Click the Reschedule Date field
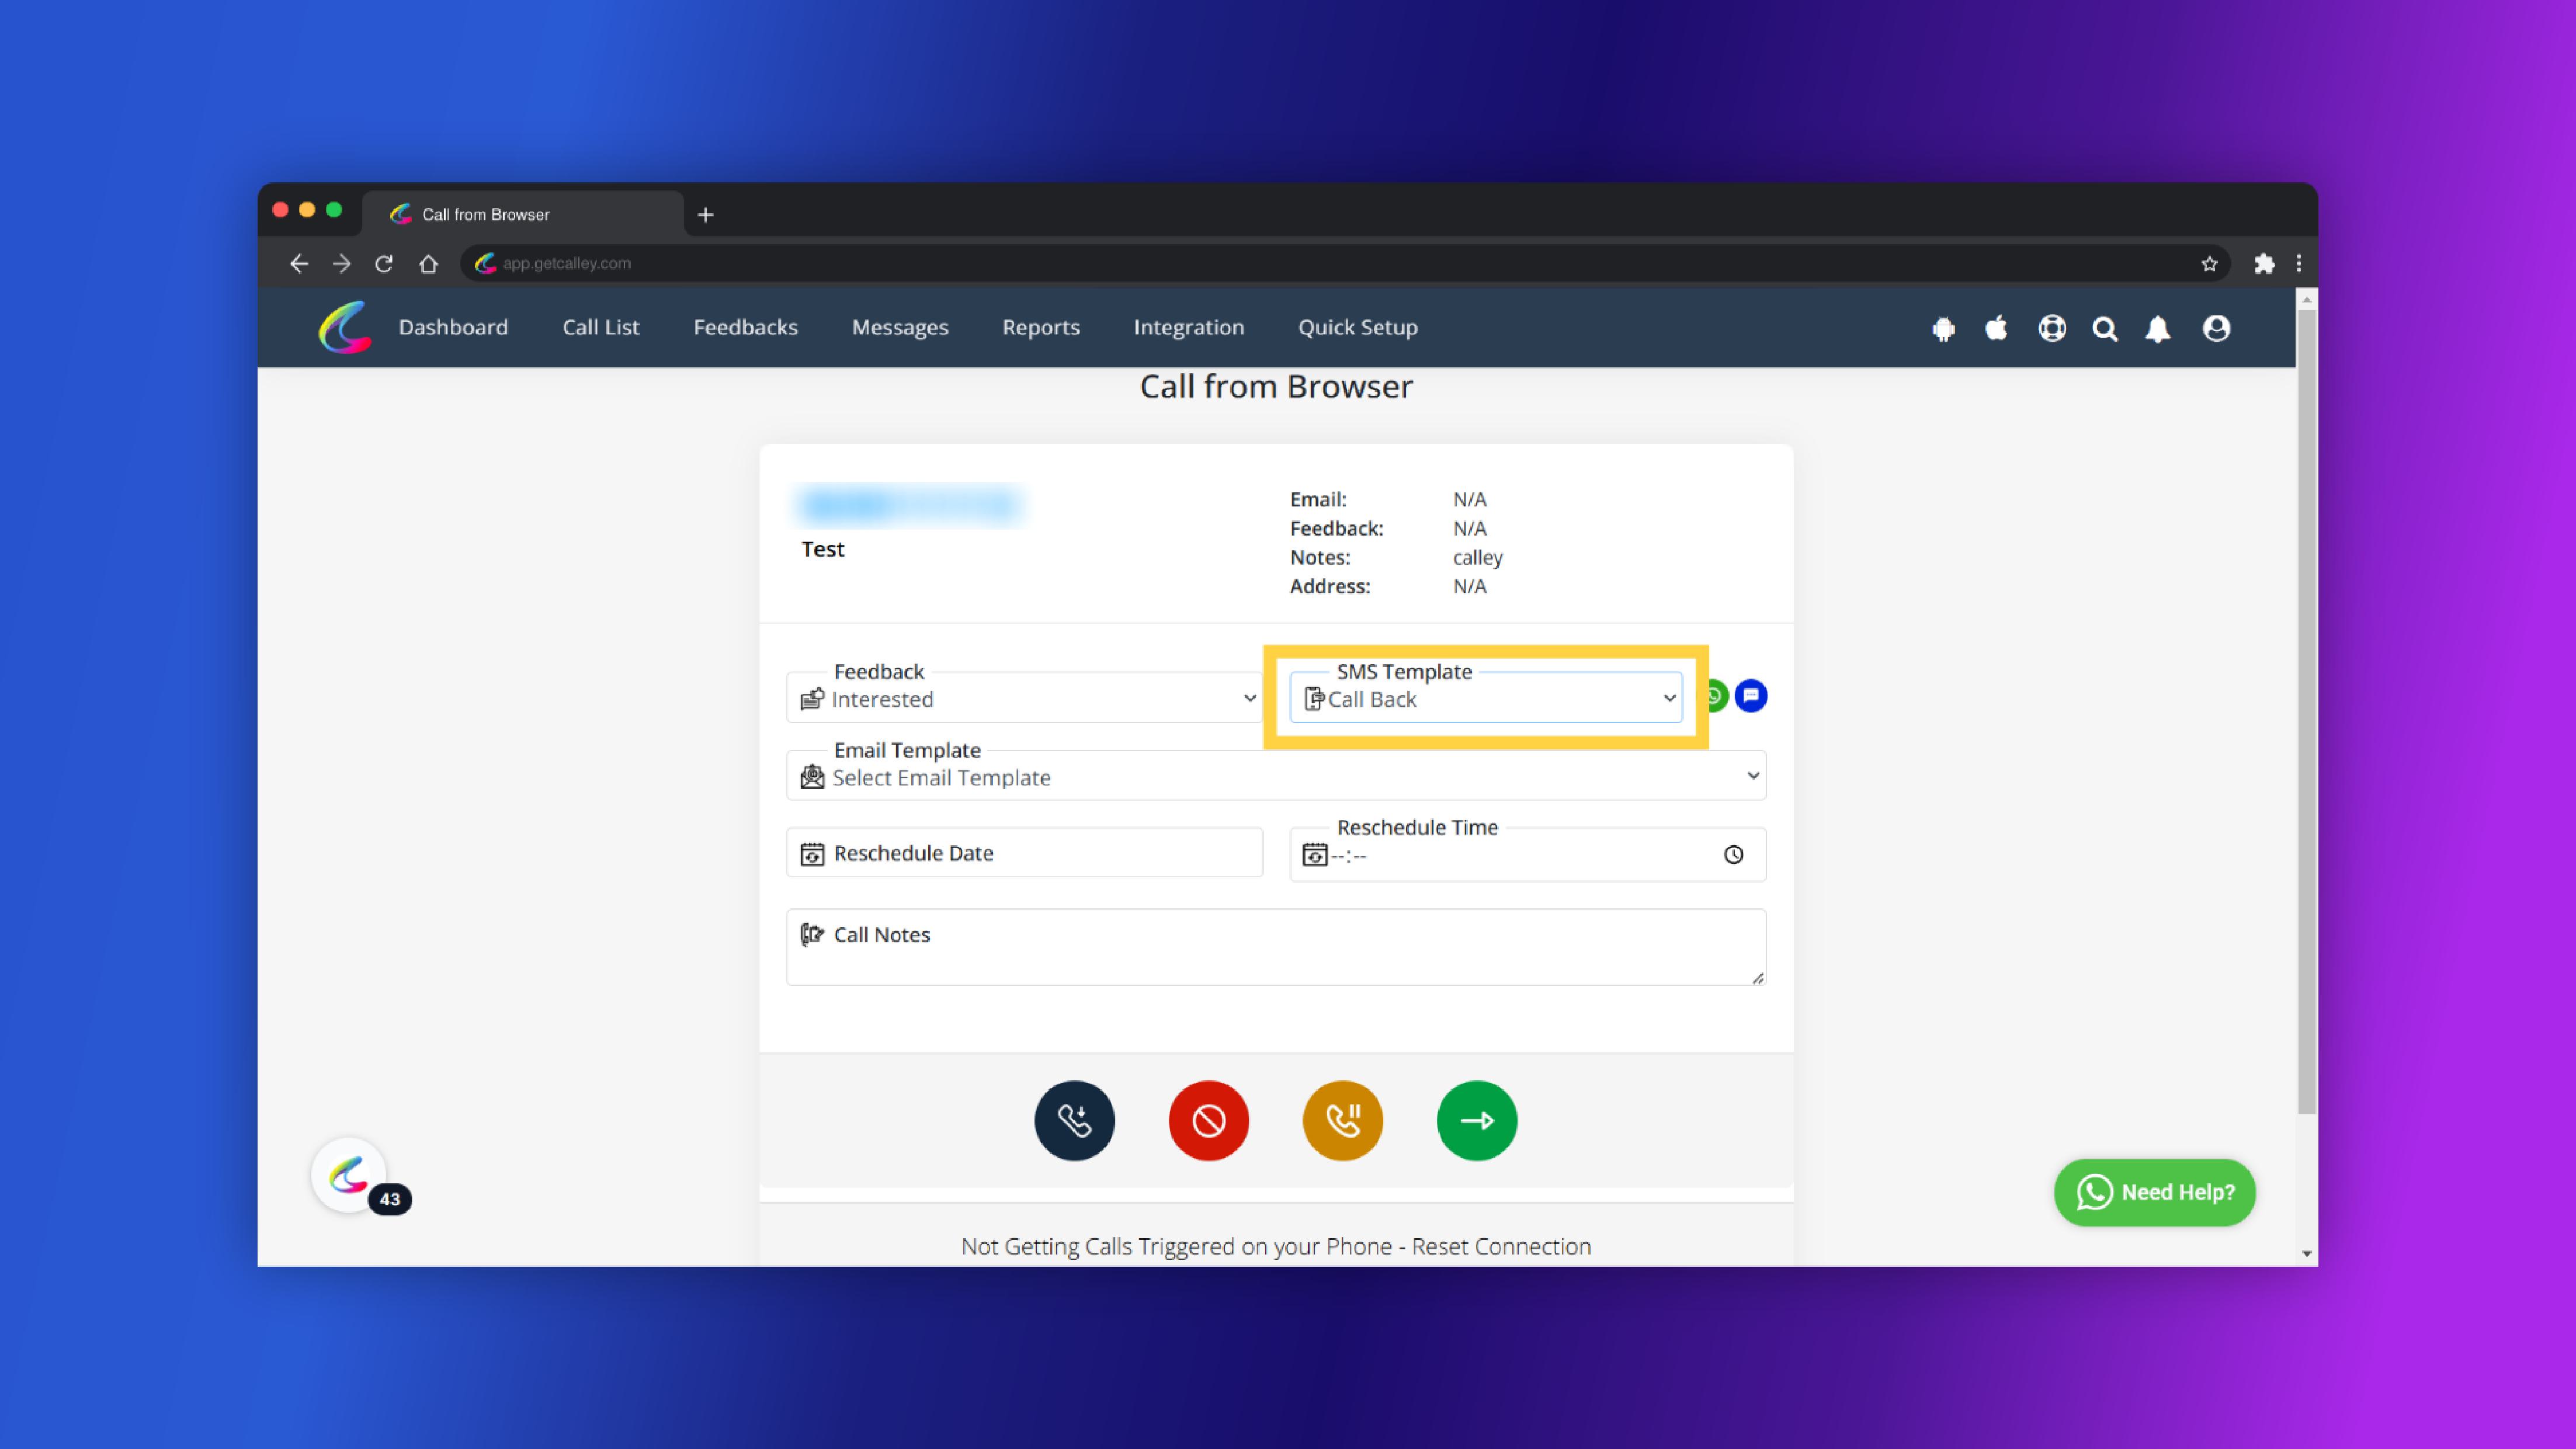2576x1449 pixels. pyautogui.click(x=1025, y=853)
